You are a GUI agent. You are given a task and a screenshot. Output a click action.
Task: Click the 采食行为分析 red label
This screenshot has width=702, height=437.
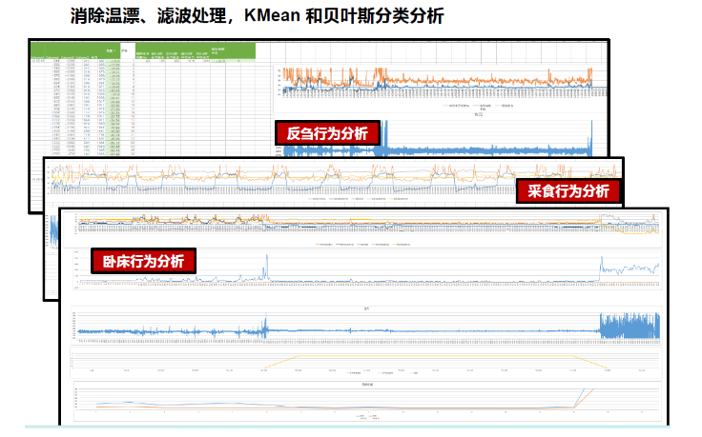tap(568, 190)
